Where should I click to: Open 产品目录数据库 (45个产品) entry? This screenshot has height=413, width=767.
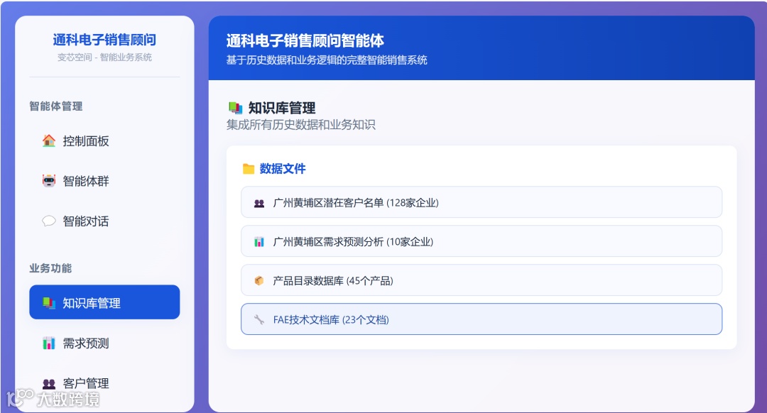tap(482, 280)
